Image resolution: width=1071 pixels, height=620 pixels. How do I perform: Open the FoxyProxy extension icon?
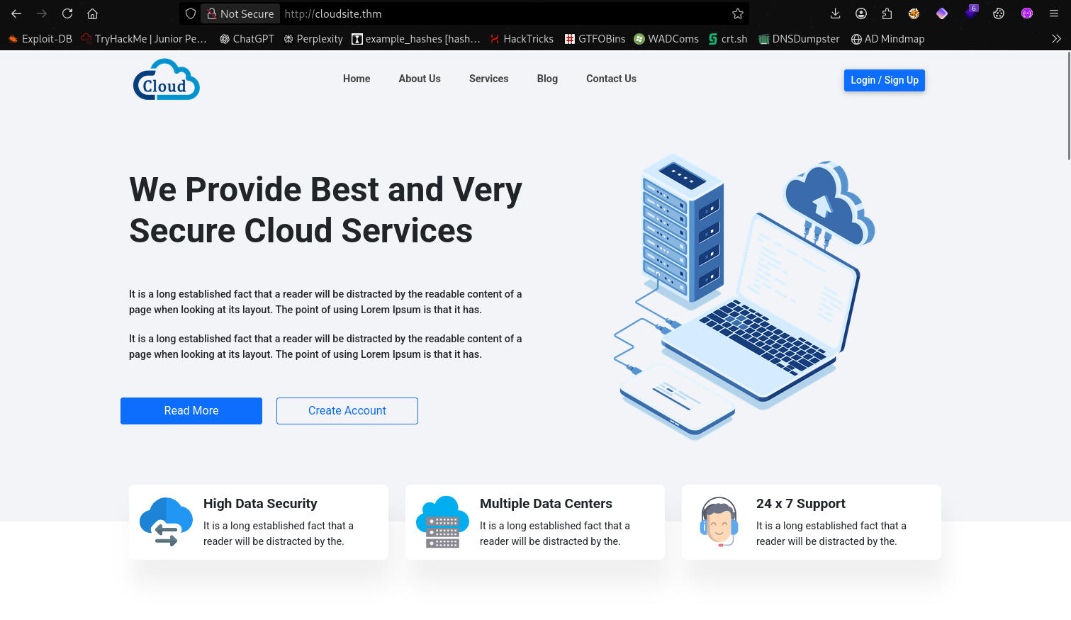pyautogui.click(x=914, y=13)
